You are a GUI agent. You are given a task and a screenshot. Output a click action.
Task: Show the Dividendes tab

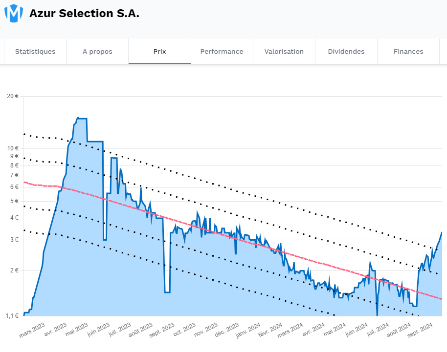(x=346, y=51)
